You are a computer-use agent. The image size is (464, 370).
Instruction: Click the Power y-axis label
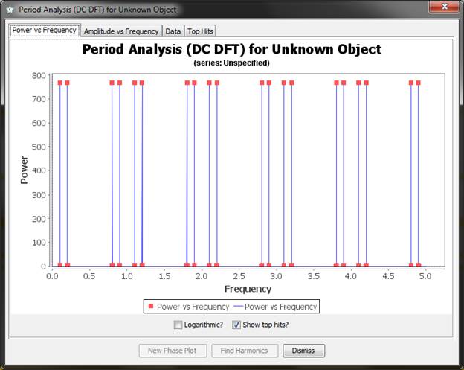pos(24,170)
